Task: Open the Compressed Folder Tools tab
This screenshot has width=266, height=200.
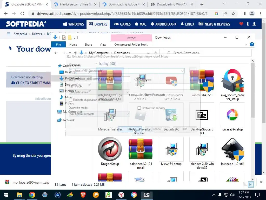Action: [x=131, y=45]
